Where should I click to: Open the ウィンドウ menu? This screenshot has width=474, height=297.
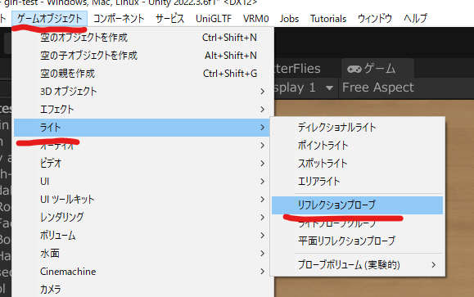375,19
